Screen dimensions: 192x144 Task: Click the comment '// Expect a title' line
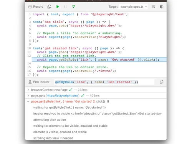point(79,33)
